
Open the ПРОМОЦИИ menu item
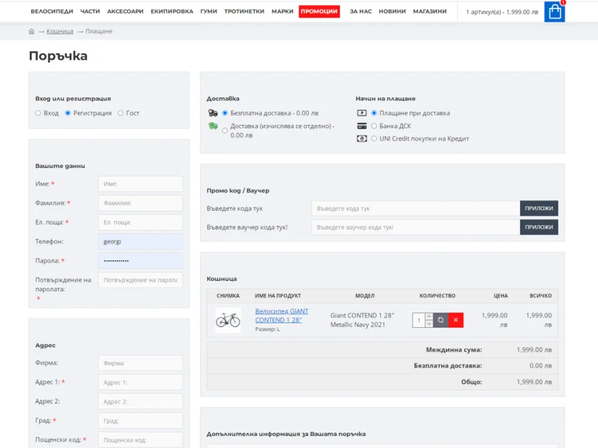tap(319, 11)
